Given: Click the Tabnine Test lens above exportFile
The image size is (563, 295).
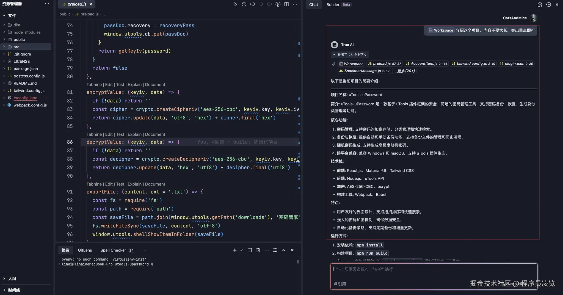Looking at the screenshot, I should tap(120, 184).
